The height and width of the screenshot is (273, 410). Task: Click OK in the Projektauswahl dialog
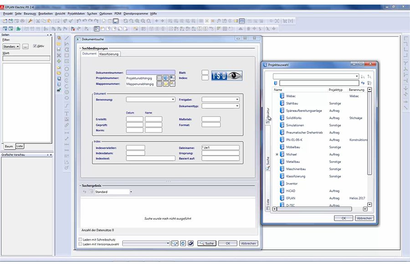point(343,218)
